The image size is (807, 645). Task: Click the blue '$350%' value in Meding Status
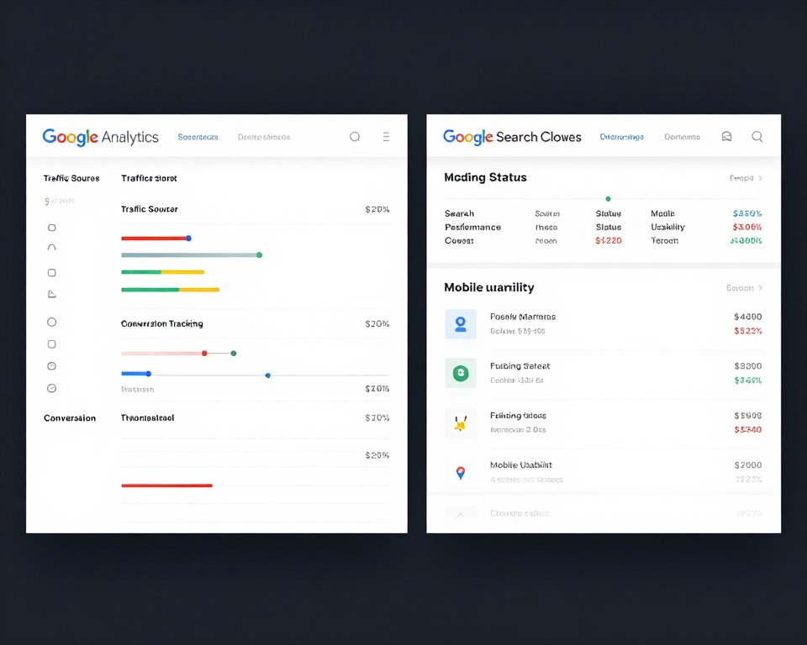[747, 213]
